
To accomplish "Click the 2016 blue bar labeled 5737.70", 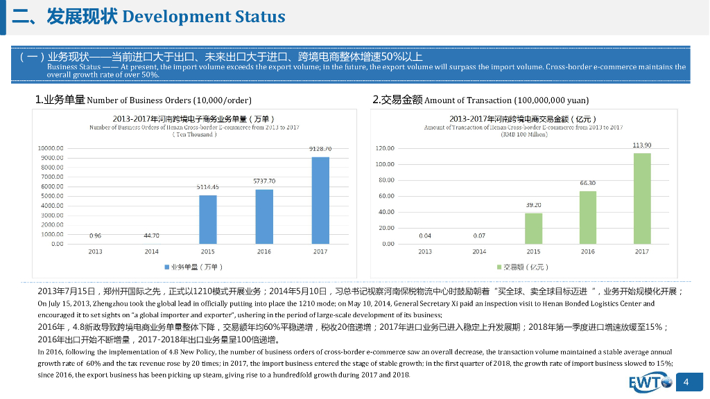I will click(x=264, y=216).
